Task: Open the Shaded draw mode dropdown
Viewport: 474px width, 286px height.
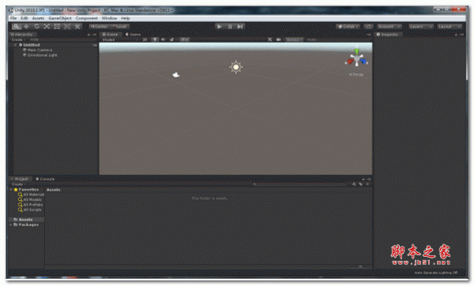Action: point(120,39)
